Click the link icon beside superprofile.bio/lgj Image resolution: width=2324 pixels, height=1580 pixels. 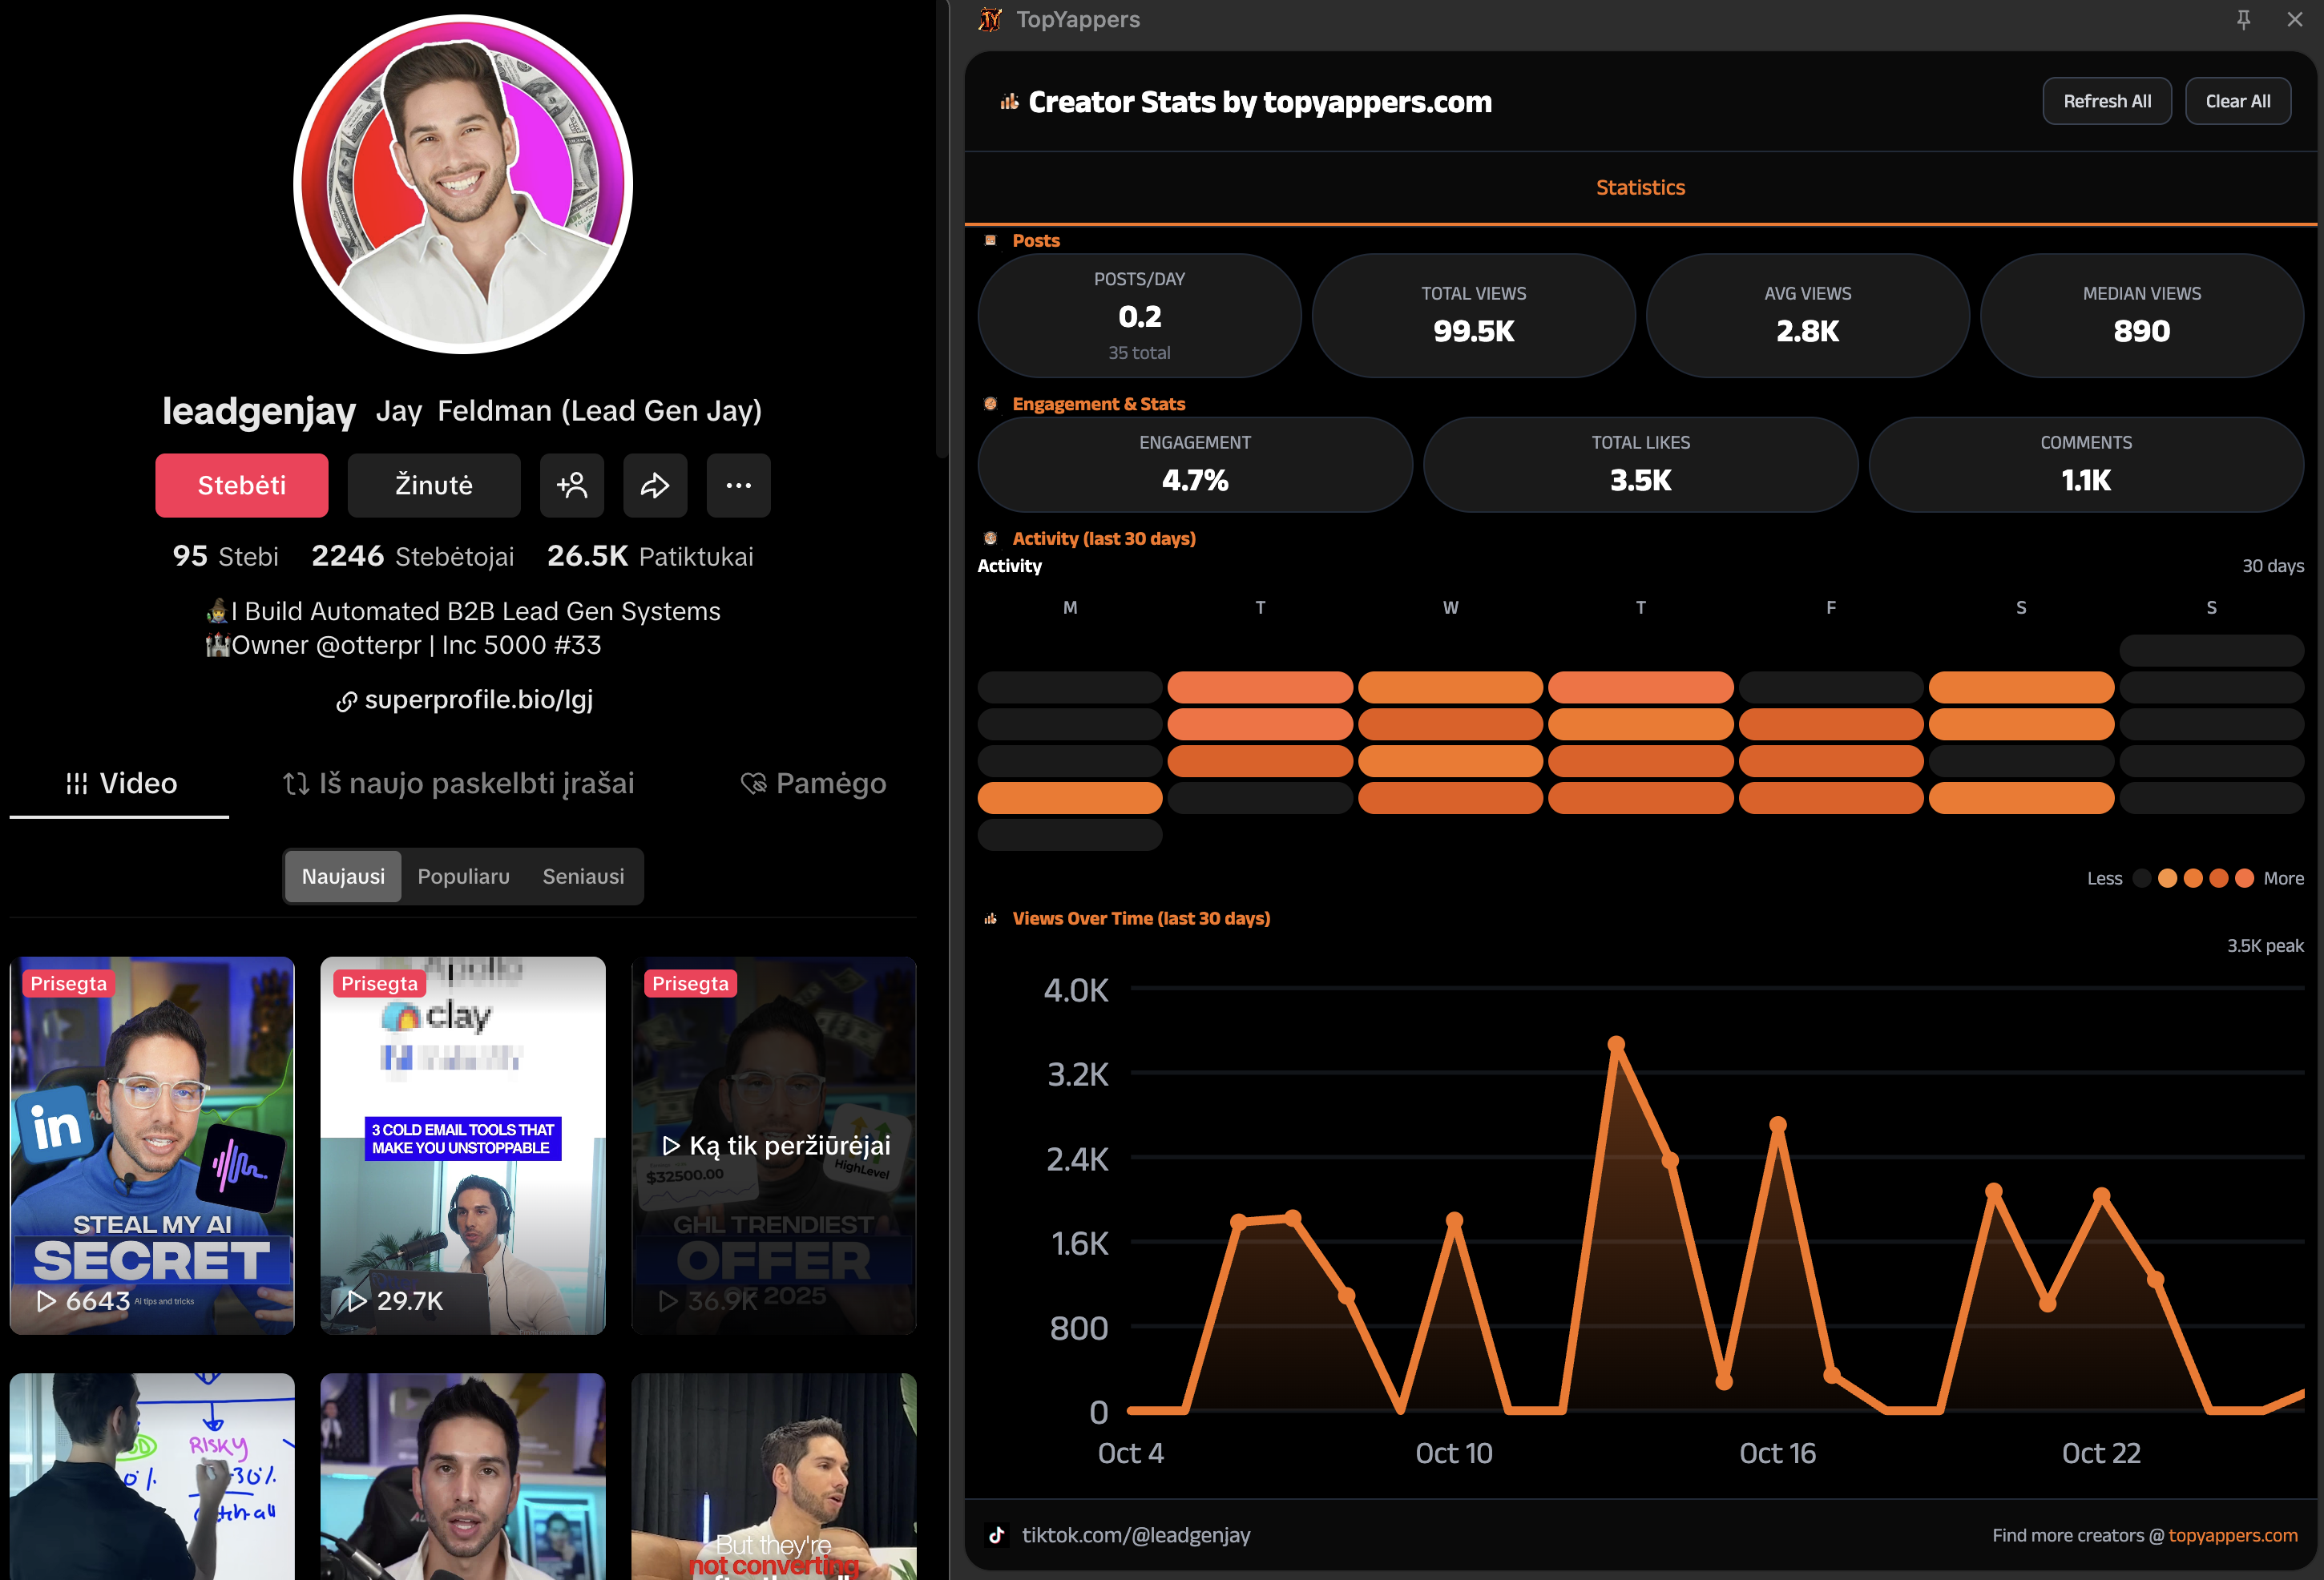[x=345, y=700]
